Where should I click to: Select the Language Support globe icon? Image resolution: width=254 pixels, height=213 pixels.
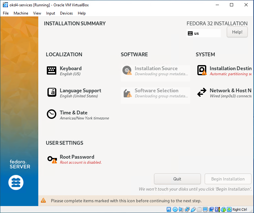[52, 92]
